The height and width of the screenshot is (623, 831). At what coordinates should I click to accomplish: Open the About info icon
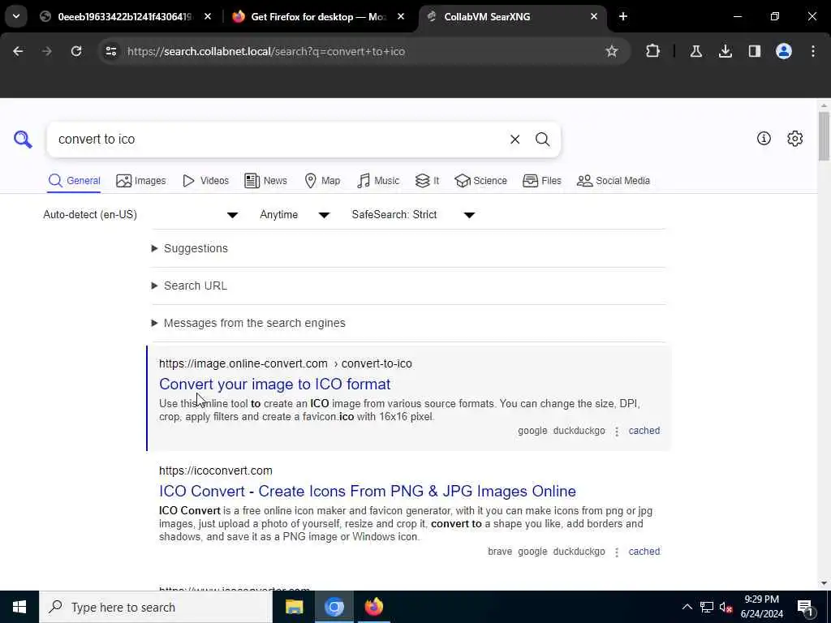(764, 138)
